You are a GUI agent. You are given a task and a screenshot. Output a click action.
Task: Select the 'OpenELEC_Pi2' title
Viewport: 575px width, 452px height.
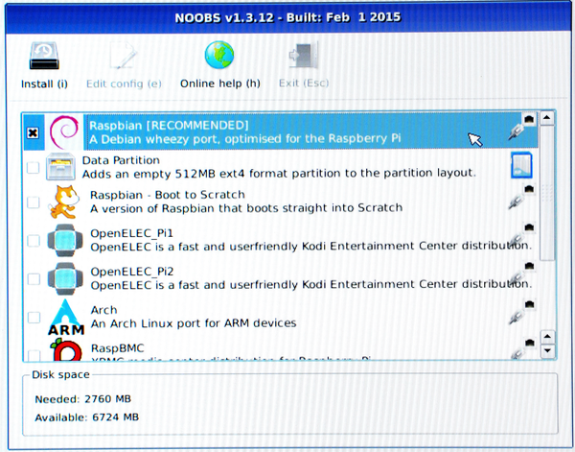[x=132, y=272]
